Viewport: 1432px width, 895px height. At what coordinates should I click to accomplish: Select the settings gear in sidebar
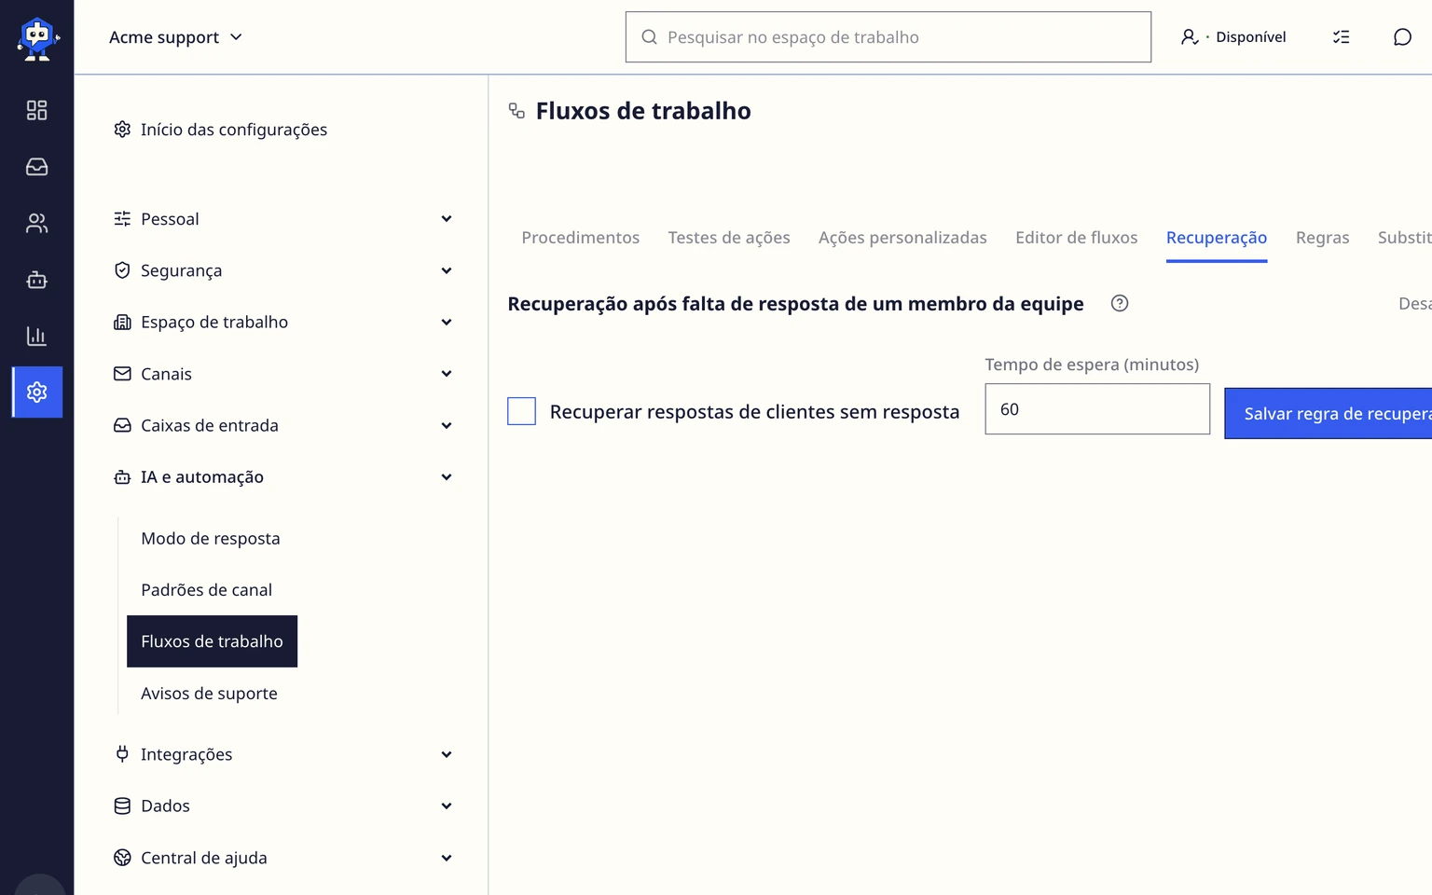pos(37,392)
